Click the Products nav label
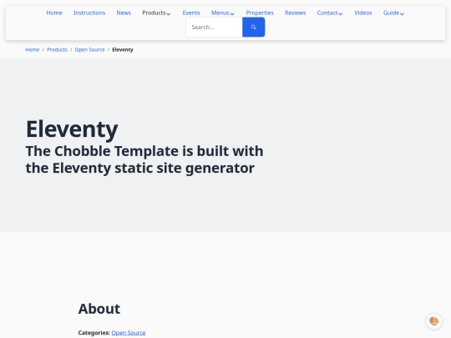The height and width of the screenshot is (338, 451). pos(154,13)
